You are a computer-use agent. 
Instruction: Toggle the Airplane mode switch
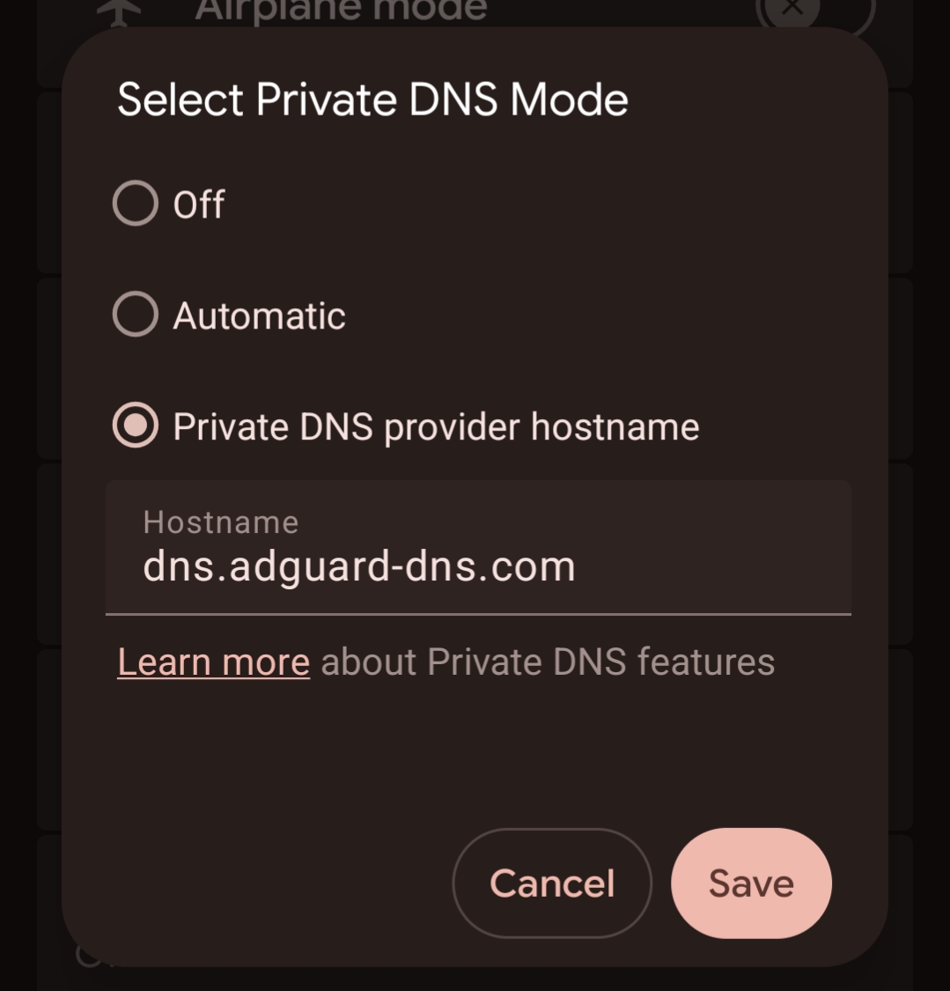pyautogui.click(x=814, y=11)
